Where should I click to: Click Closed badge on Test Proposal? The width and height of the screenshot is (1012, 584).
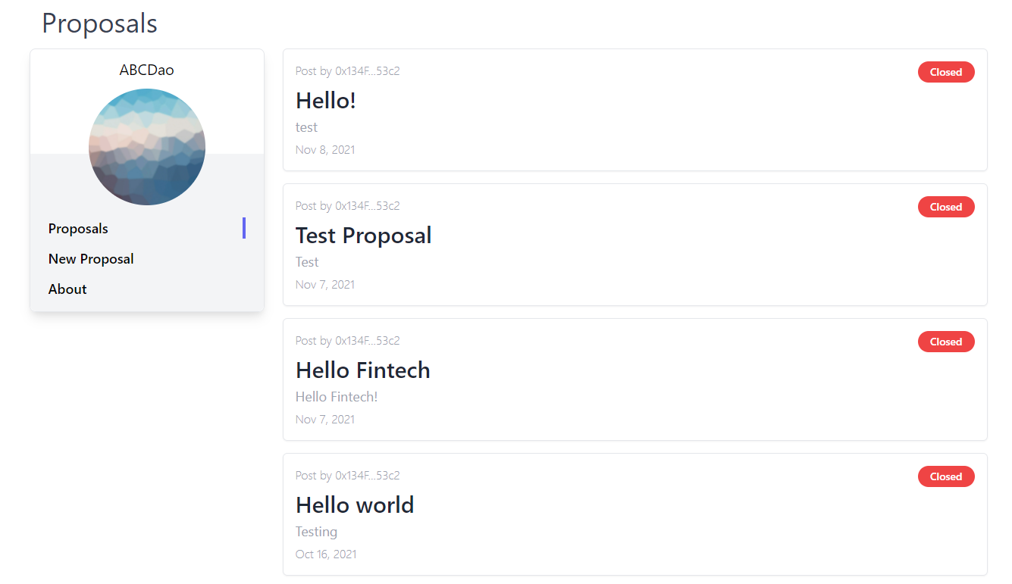click(x=946, y=207)
